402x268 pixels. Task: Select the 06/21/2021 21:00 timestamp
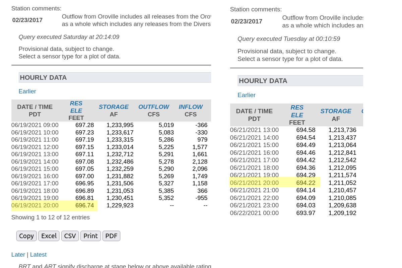254,190
